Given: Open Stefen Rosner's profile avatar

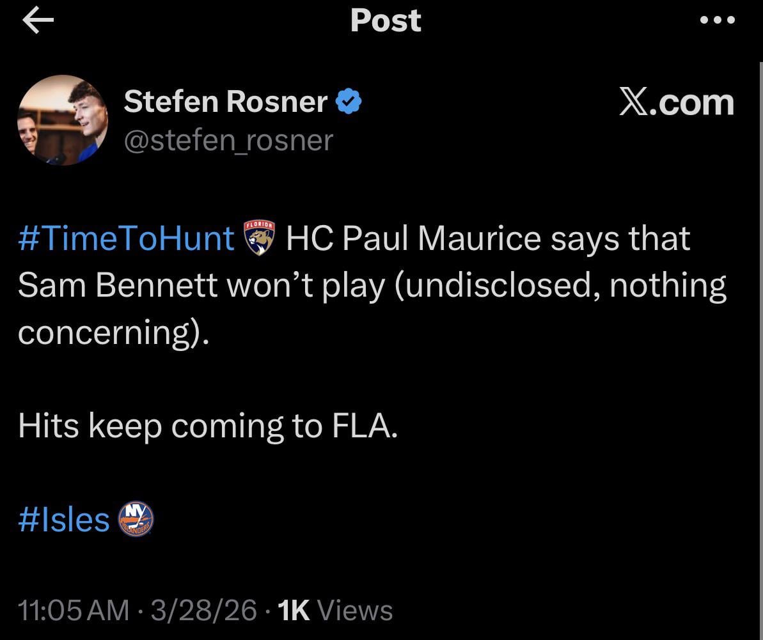Looking at the screenshot, I should point(62,120).
